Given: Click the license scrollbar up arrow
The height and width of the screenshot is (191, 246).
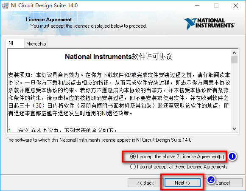Looking at the screenshot, I should (235, 53).
